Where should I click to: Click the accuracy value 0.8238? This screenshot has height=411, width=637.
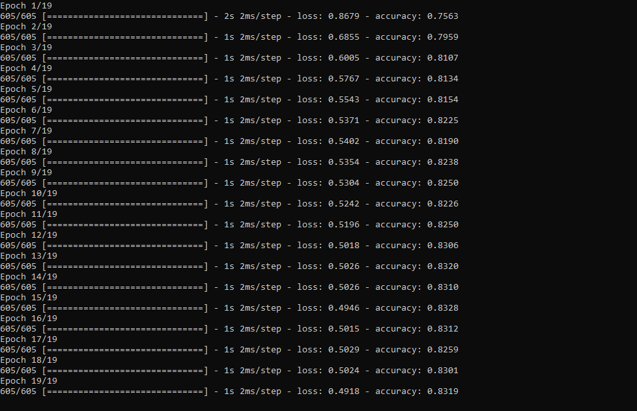pos(442,162)
